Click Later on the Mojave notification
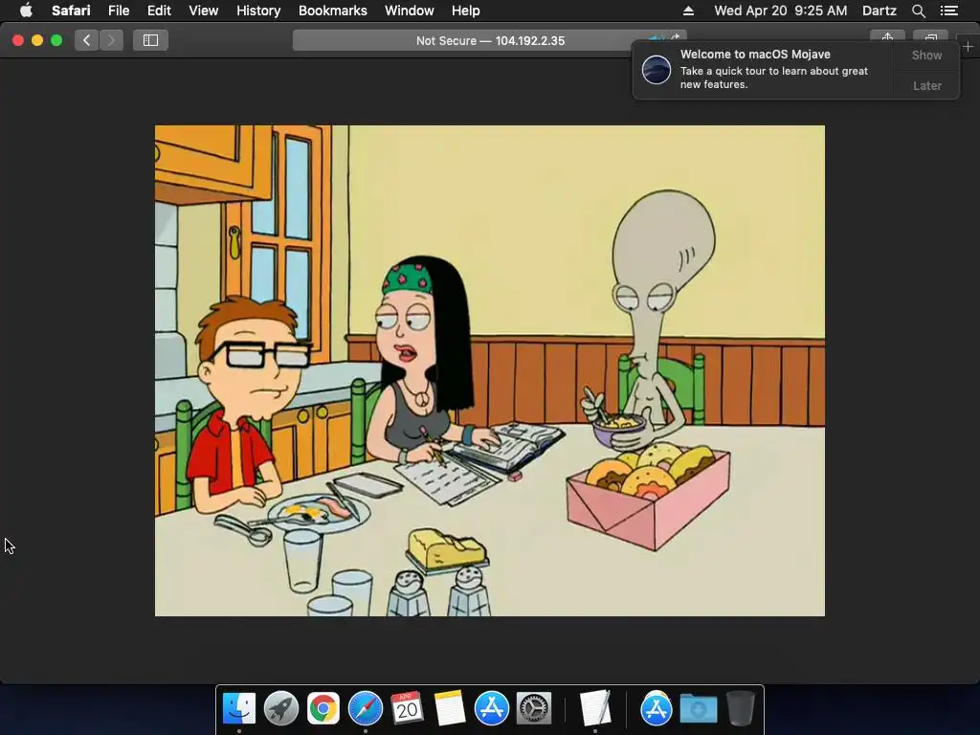This screenshot has width=980, height=735. 926,85
